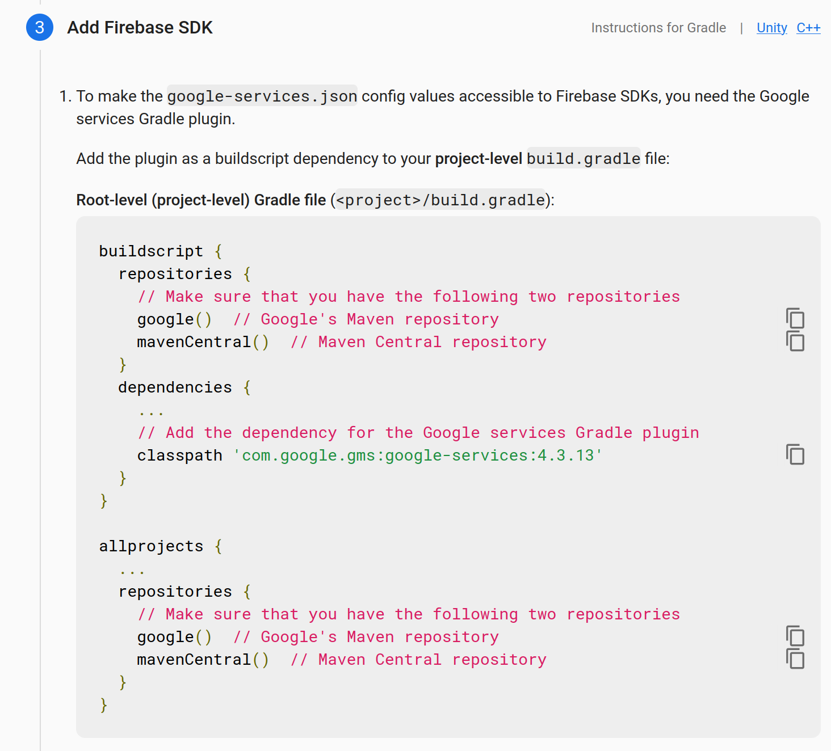The image size is (831, 751).
Task: Open the Unity instructions link
Action: pyautogui.click(x=771, y=28)
